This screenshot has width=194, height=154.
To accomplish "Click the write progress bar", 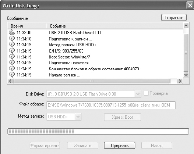I will 98,132.
